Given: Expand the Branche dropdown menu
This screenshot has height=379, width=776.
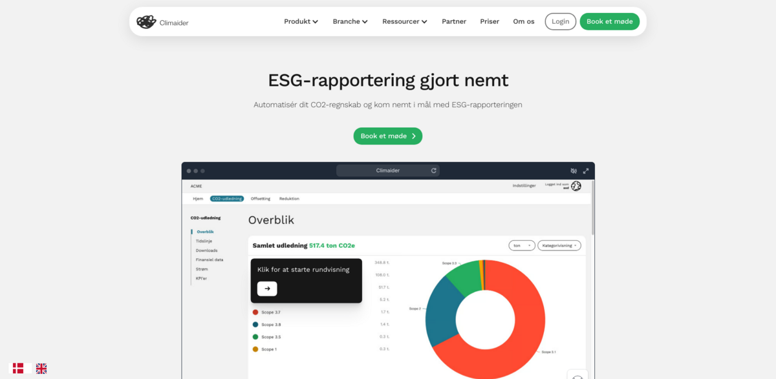Looking at the screenshot, I should pyautogui.click(x=350, y=21).
